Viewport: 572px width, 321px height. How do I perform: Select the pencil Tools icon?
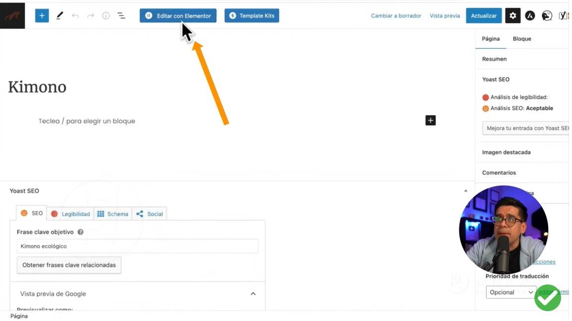point(59,16)
